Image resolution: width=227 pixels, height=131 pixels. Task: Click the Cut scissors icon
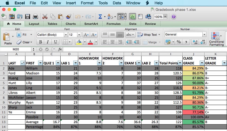pos(45,17)
